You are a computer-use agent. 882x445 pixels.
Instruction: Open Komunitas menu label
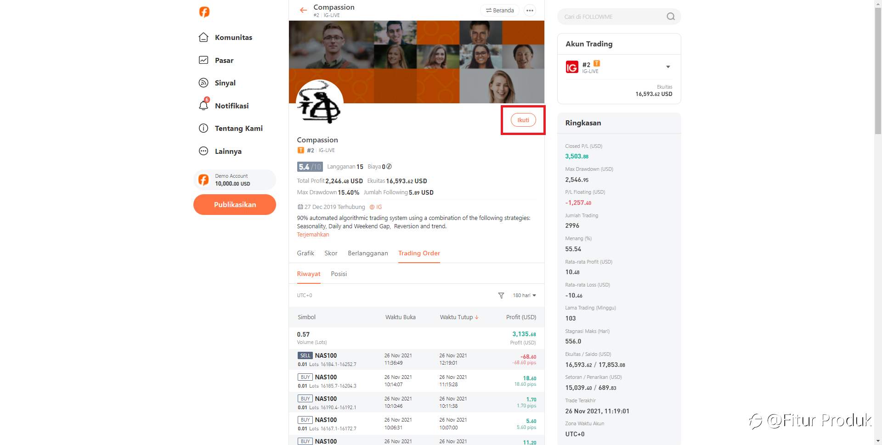233,37
